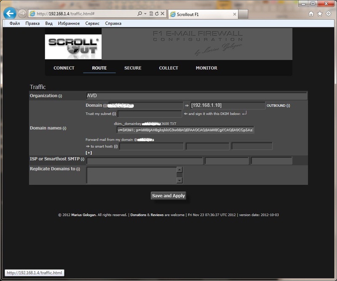Click the browser Forward arrow button
Image resolution: width=337 pixels, height=281 pixels.
coord(22,14)
